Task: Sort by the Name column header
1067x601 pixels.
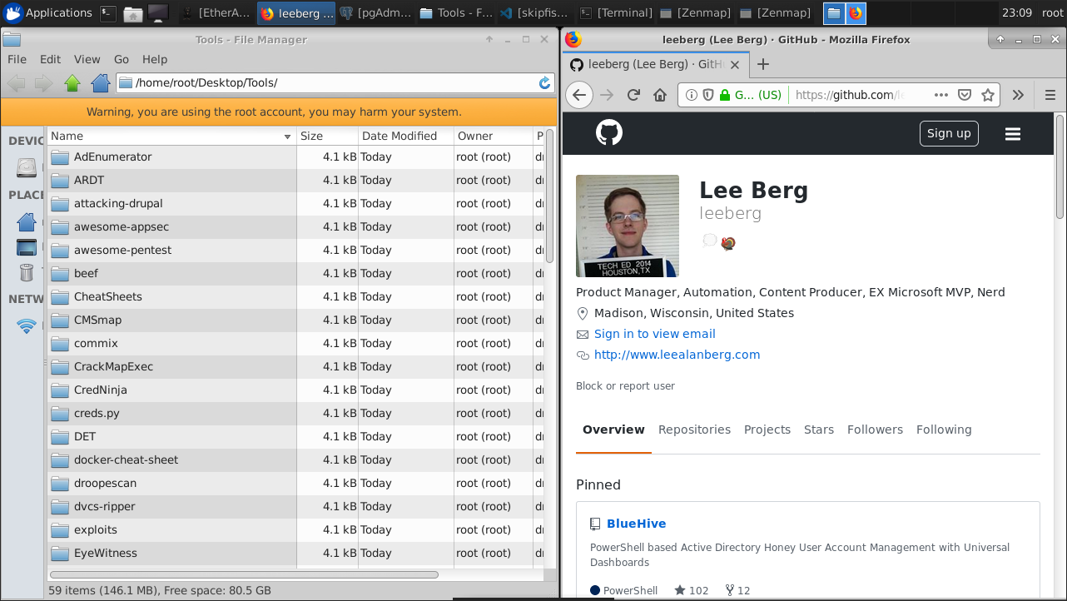Action: (171, 136)
